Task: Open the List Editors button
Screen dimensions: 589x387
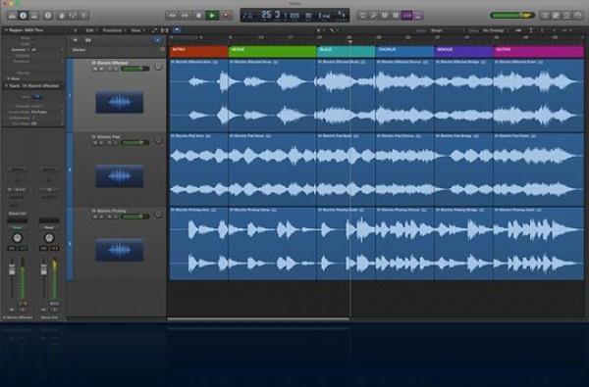Action: (x=544, y=16)
